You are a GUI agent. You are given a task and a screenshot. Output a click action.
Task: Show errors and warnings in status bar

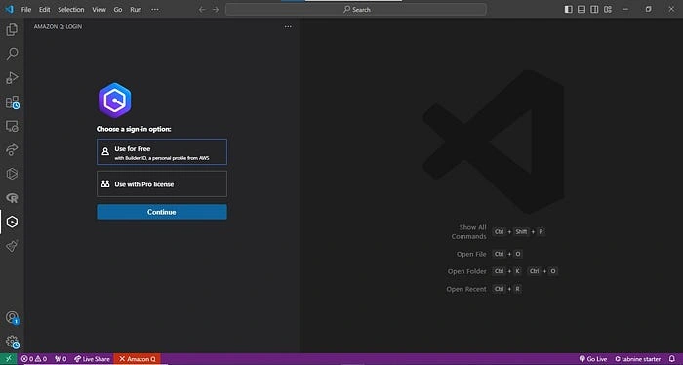click(34, 359)
